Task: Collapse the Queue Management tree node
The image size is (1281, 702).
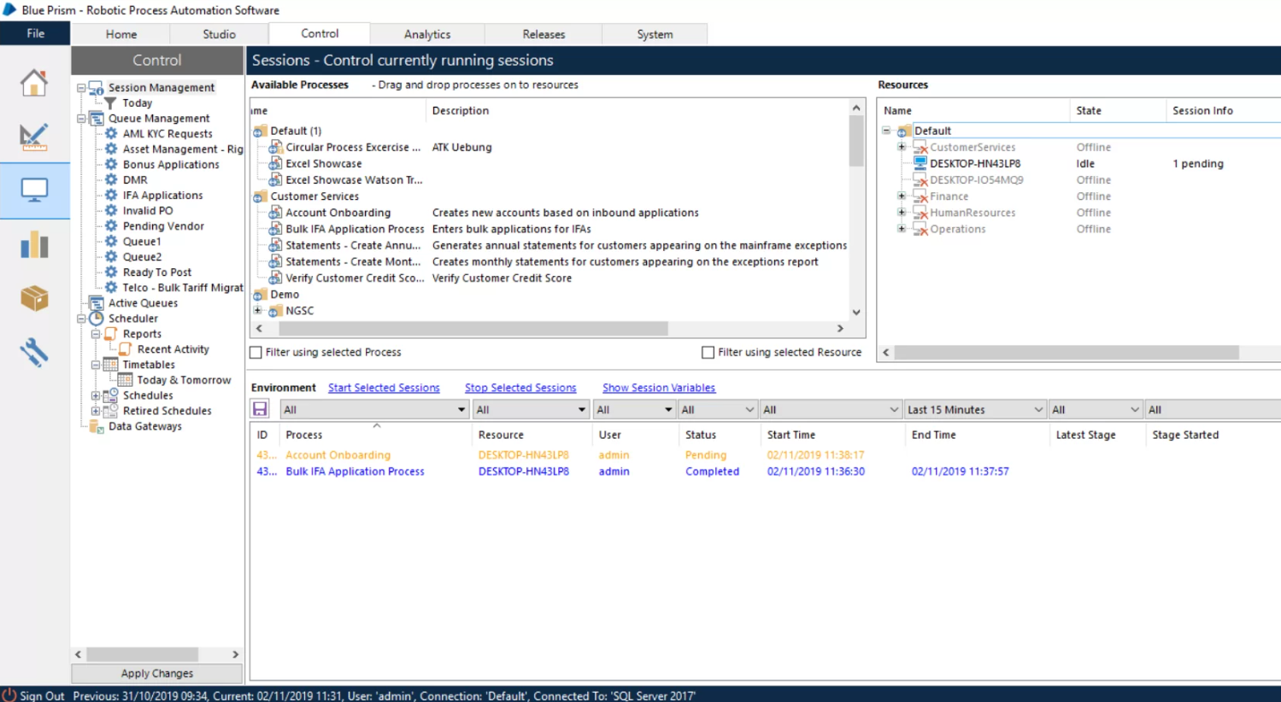Action: click(81, 119)
